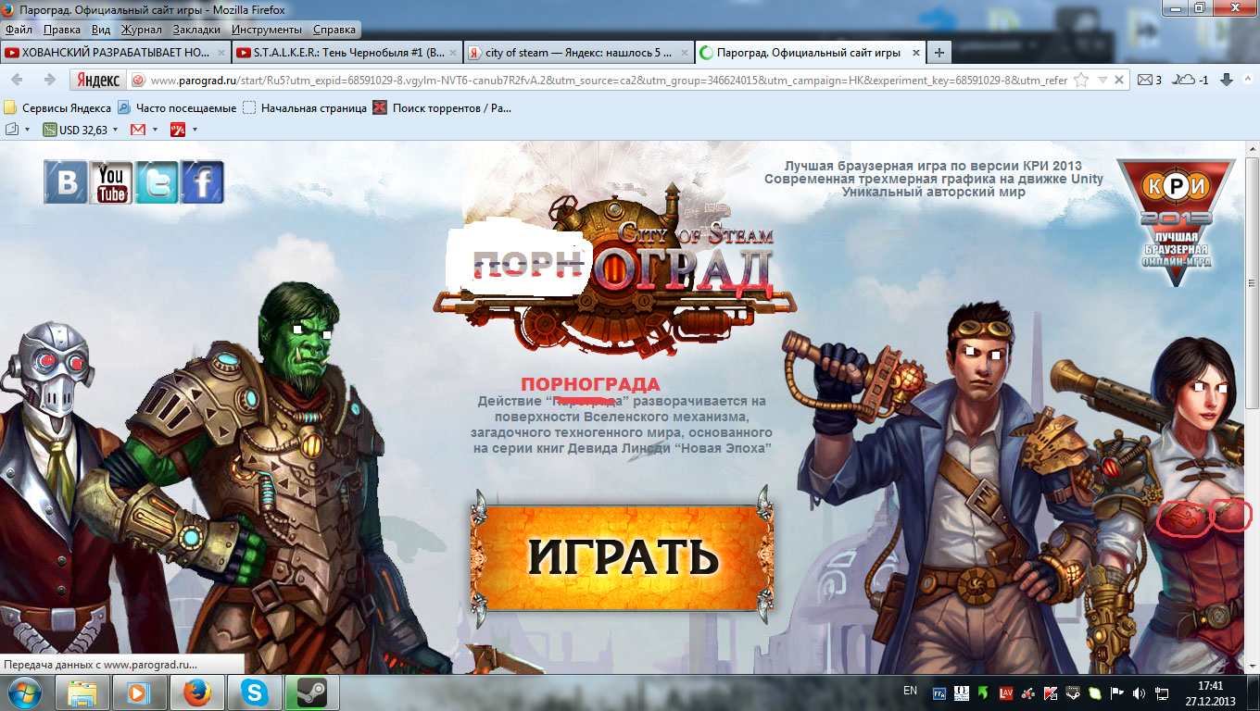Screen dimensions: 1260x711
Task: Click the site identity icon before URL
Action: tap(138, 81)
